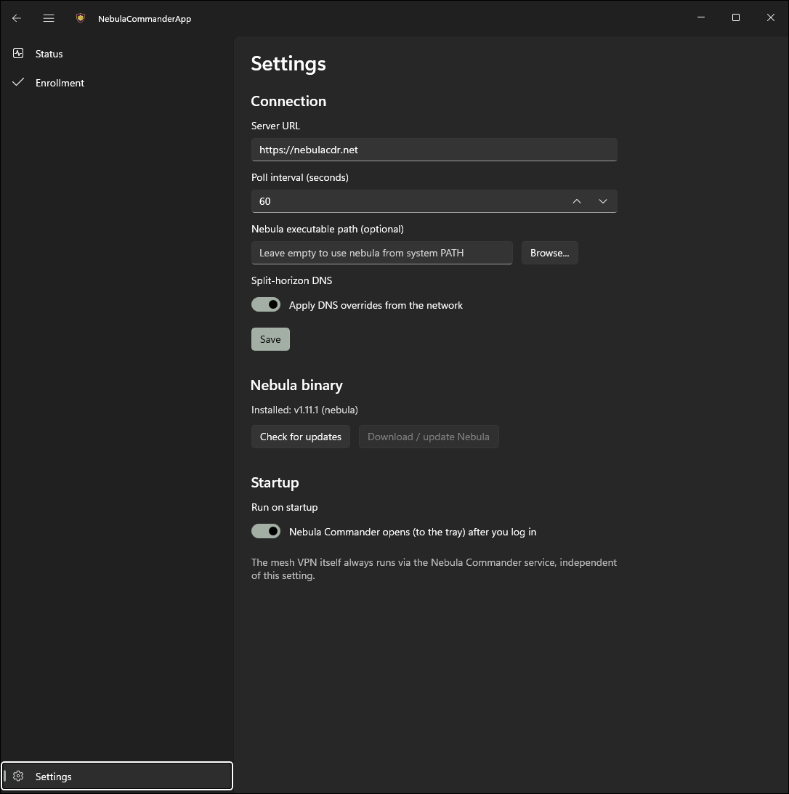Viewport: 789px width, 794px height.
Task: Click the Status activity icon
Action: coord(18,53)
